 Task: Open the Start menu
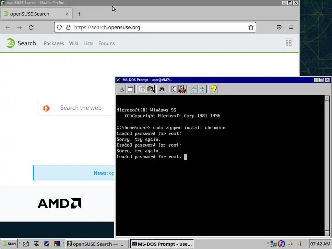pyautogui.click(x=9, y=244)
